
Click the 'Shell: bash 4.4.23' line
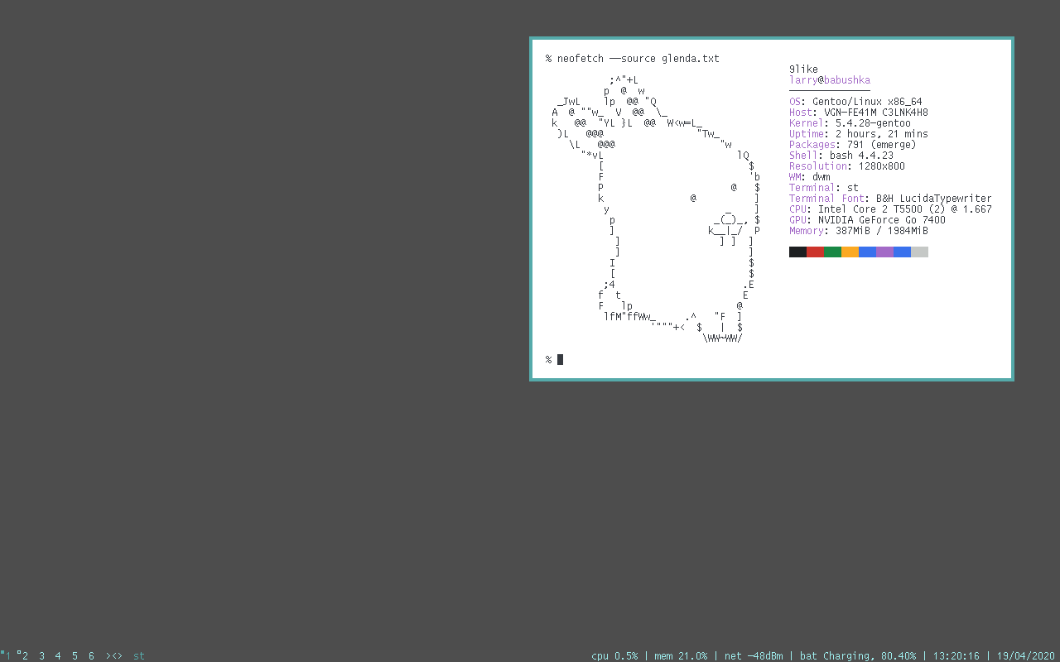pyautogui.click(x=841, y=156)
